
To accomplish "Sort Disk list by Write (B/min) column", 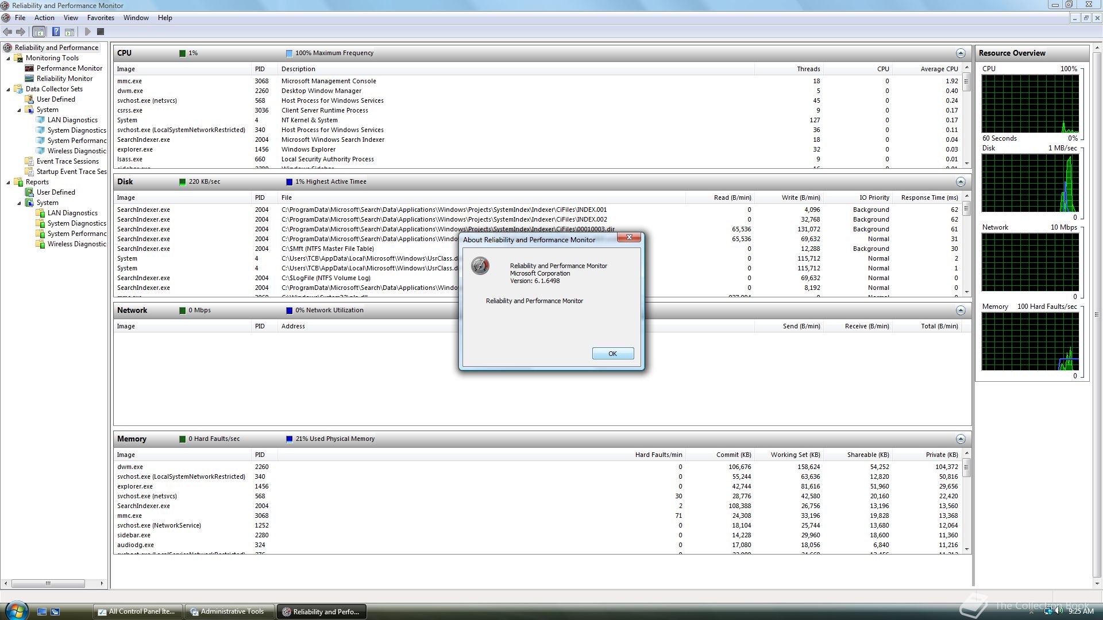I will (x=789, y=197).
